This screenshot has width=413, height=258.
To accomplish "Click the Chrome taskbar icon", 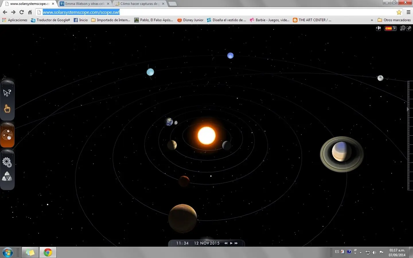I will (48, 252).
